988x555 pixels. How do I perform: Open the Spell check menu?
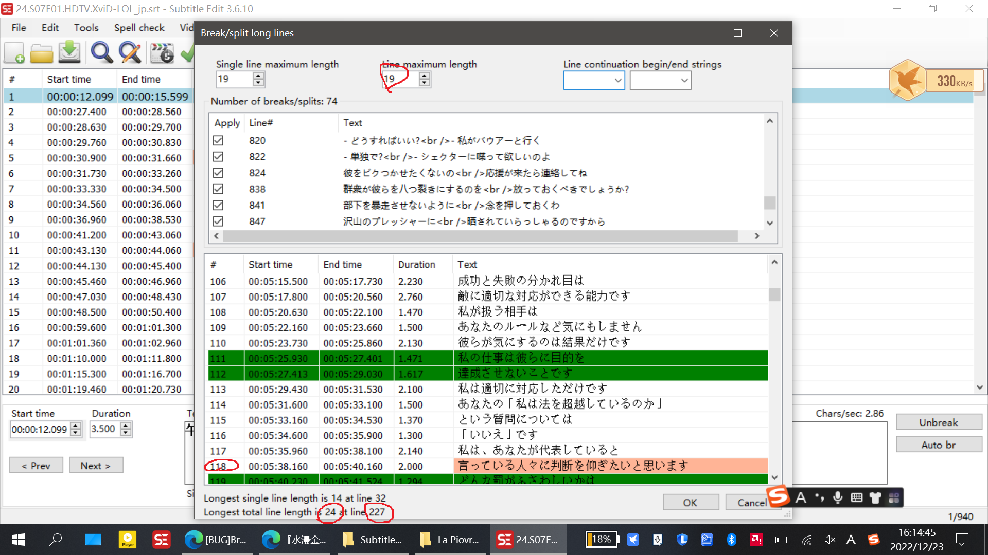tap(139, 27)
